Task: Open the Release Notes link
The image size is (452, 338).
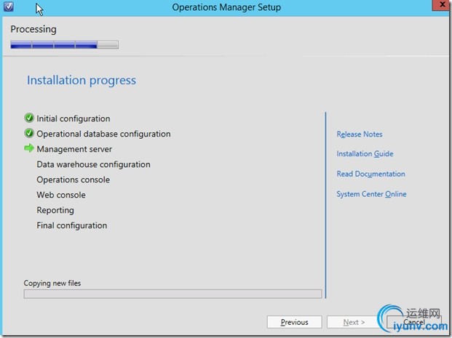Action: (x=360, y=134)
